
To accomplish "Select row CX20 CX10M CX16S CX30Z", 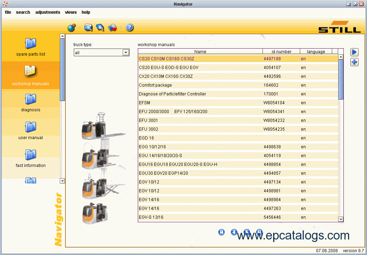I will tap(238, 76).
